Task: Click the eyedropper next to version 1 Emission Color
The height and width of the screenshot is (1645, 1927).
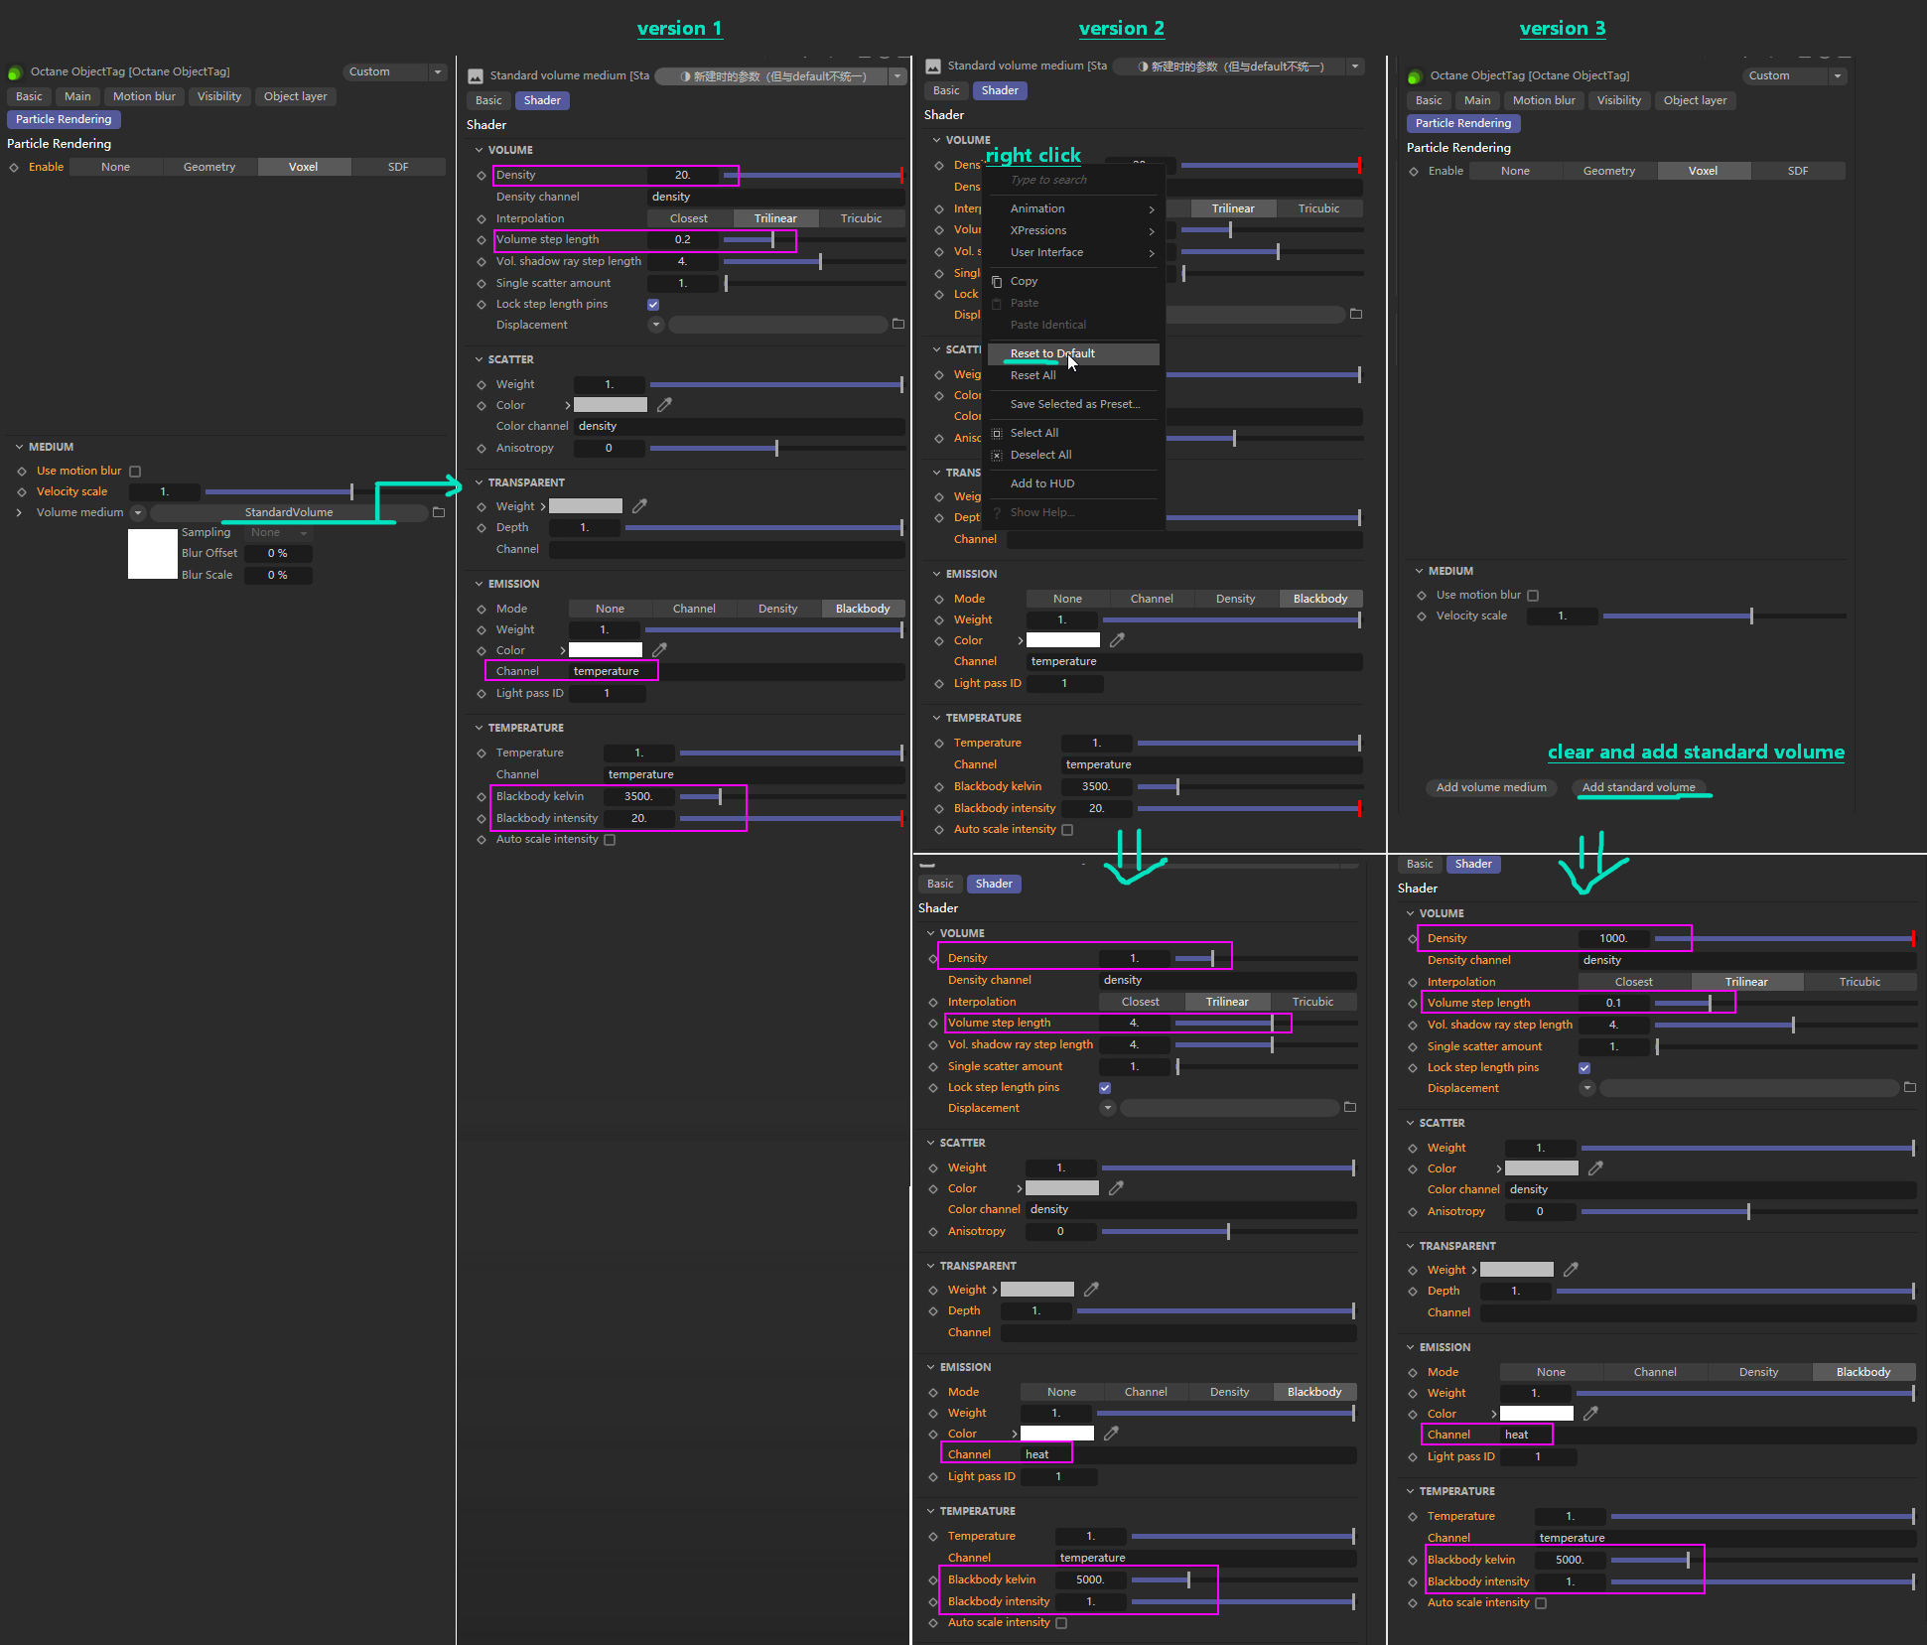Action: 659,650
